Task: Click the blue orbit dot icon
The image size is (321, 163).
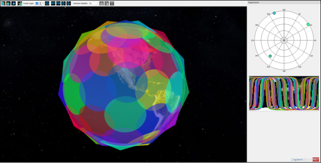Action: tap(14, 4)
